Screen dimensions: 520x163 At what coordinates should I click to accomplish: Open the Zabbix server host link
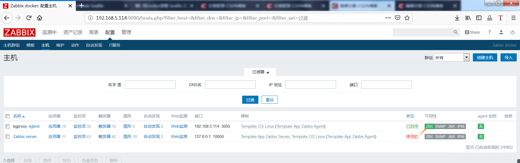tap(25, 137)
